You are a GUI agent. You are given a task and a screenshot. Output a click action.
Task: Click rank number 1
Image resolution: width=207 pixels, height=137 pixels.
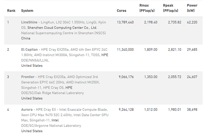[8, 22]
